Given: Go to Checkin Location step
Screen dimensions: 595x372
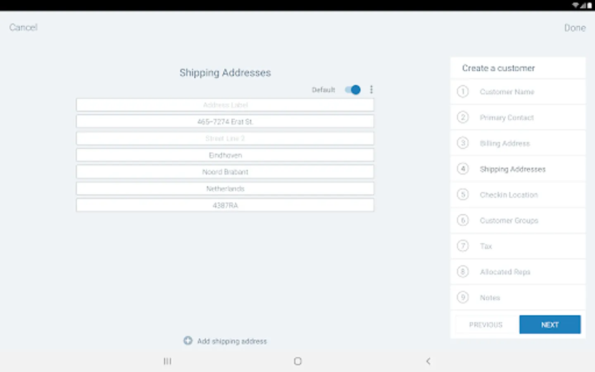Looking at the screenshot, I should [x=518, y=195].
